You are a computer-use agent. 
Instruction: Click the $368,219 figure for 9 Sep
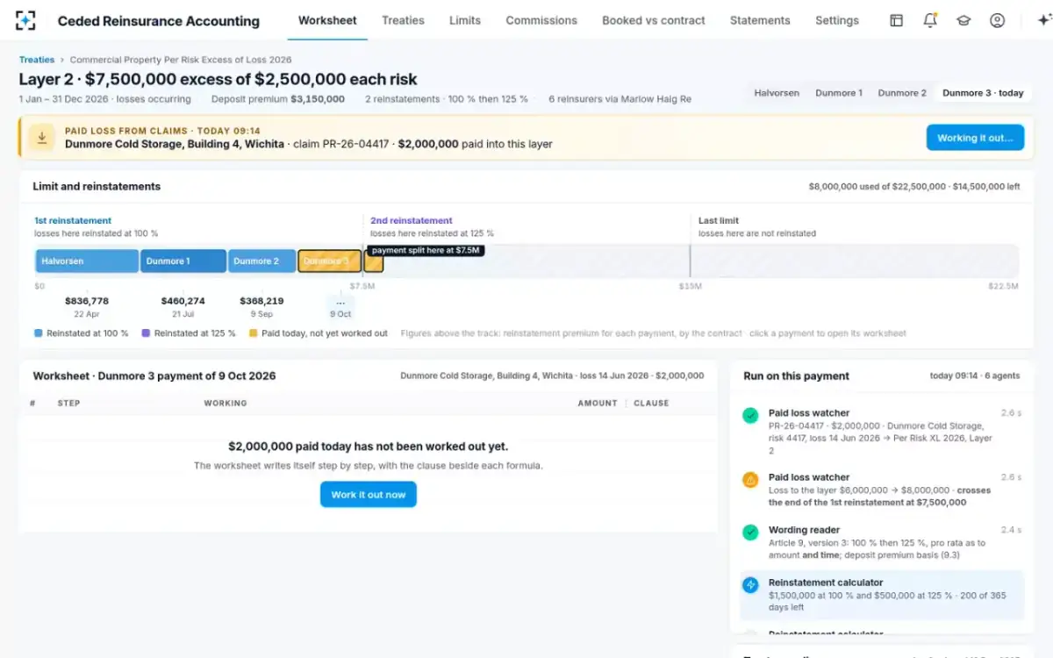(261, 301)
